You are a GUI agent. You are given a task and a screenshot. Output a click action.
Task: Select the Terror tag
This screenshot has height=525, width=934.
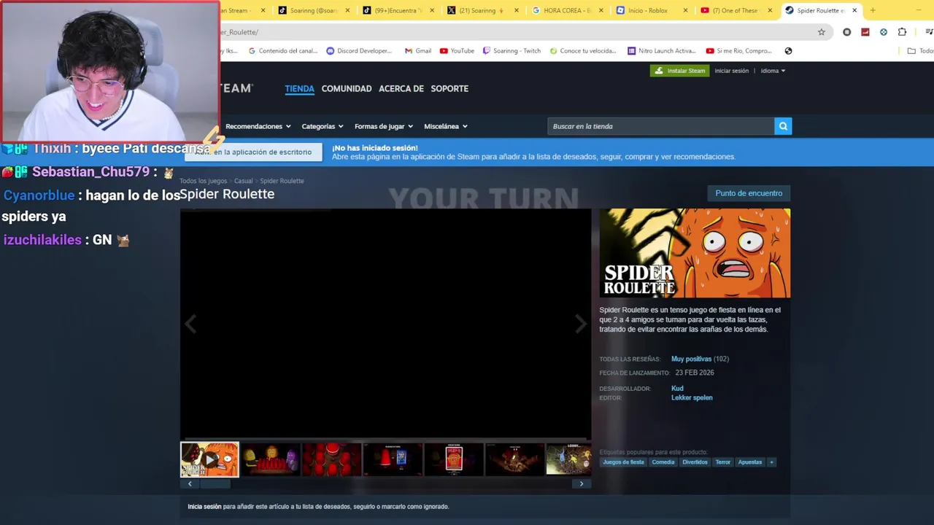tap(722, 462)
